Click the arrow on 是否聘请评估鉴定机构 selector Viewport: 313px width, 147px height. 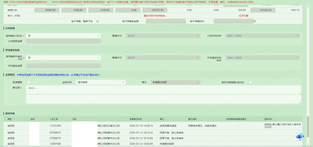(x=98, y=58)
